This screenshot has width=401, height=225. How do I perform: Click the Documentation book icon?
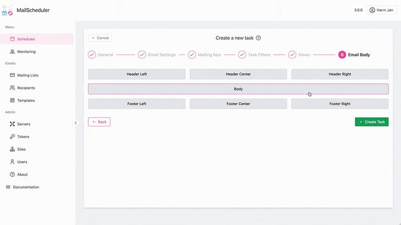point(8,187)
